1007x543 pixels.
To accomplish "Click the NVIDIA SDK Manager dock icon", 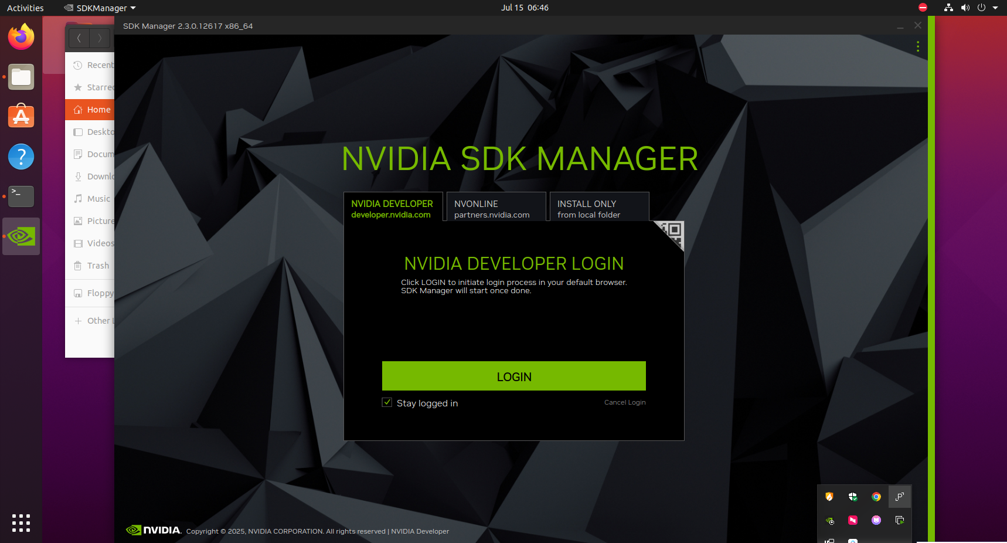I will [x=21, y=236].
